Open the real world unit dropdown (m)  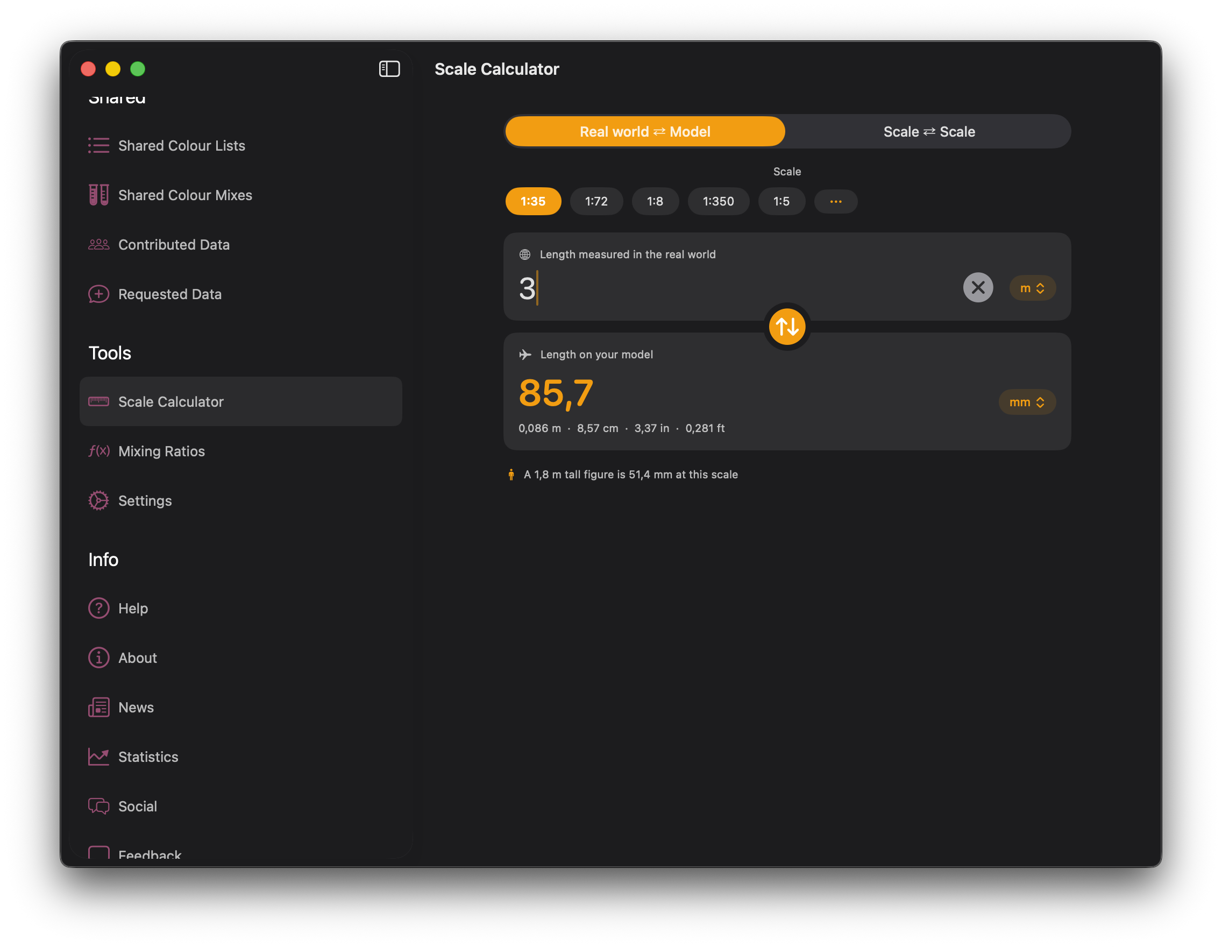(x=1032, y=288)
